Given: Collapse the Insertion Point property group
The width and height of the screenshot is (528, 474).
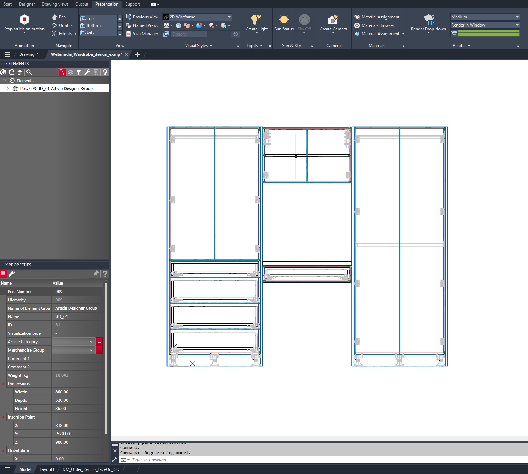Looking at the screenshot, I should 3,417.
